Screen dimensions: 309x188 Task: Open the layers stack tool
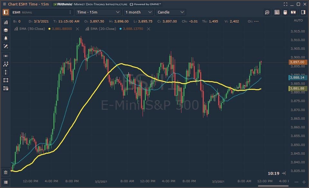5,30
